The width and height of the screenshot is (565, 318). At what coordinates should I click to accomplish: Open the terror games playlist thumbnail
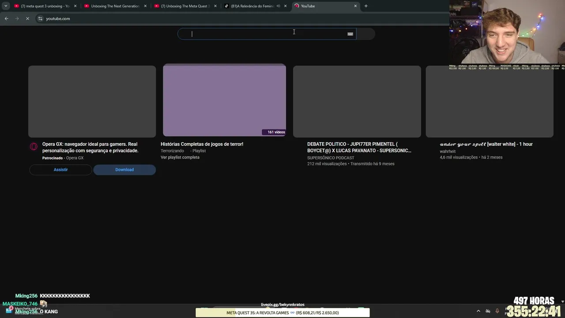point(224,101)
